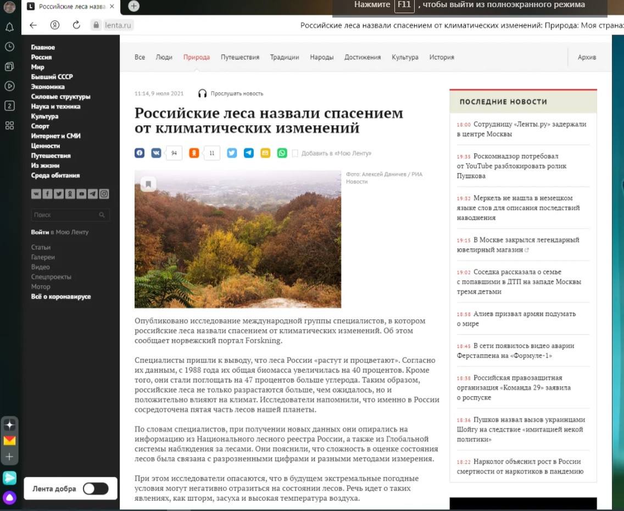Image resolution: width=624 pixels, height=511 pixels.
Task: Share the article on VK
Action: tap(156, 153)
